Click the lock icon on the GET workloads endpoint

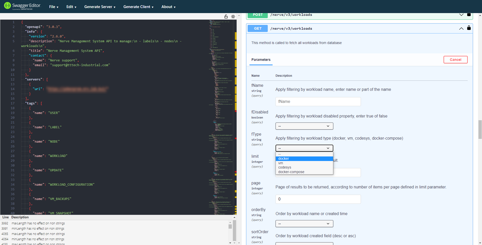click(469, 28)
